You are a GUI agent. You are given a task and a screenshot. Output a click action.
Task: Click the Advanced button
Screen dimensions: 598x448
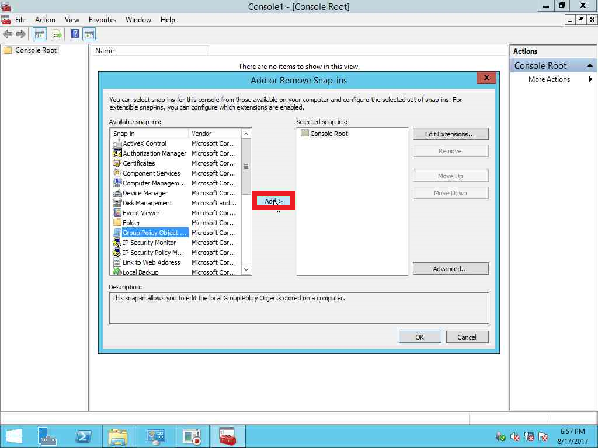tap(450, 269)
